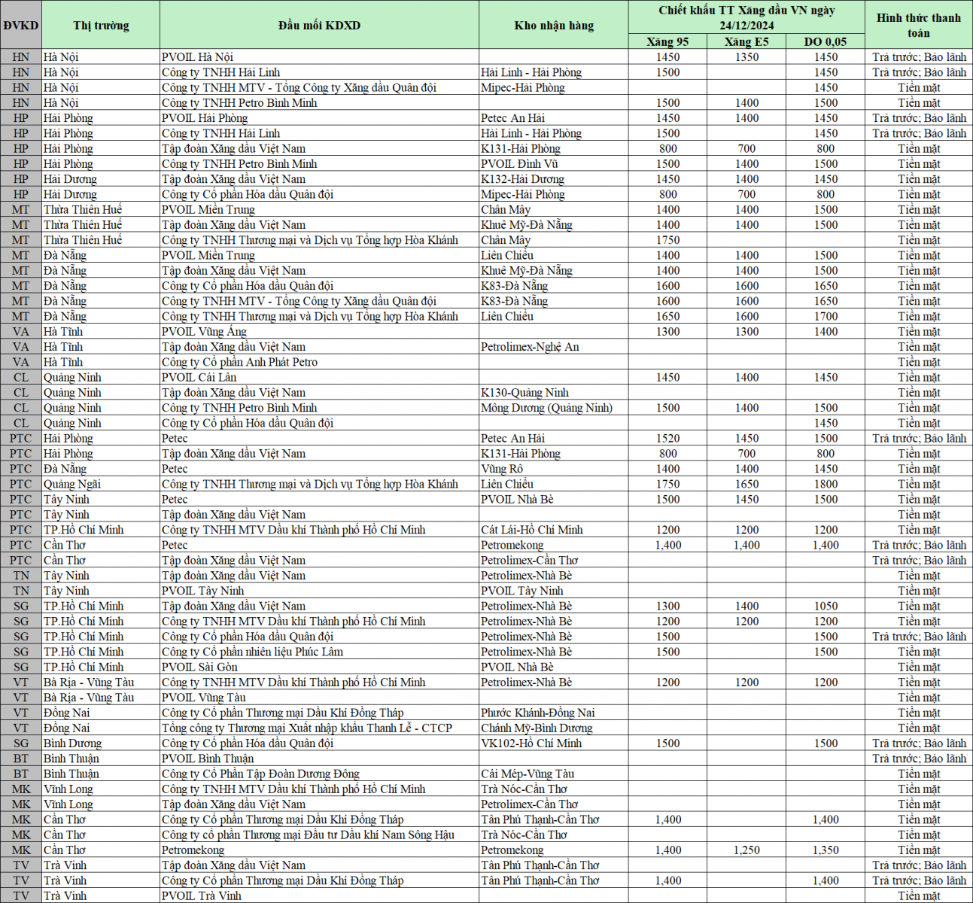Select the Kho nhận hàng header

tap(554, 25)
